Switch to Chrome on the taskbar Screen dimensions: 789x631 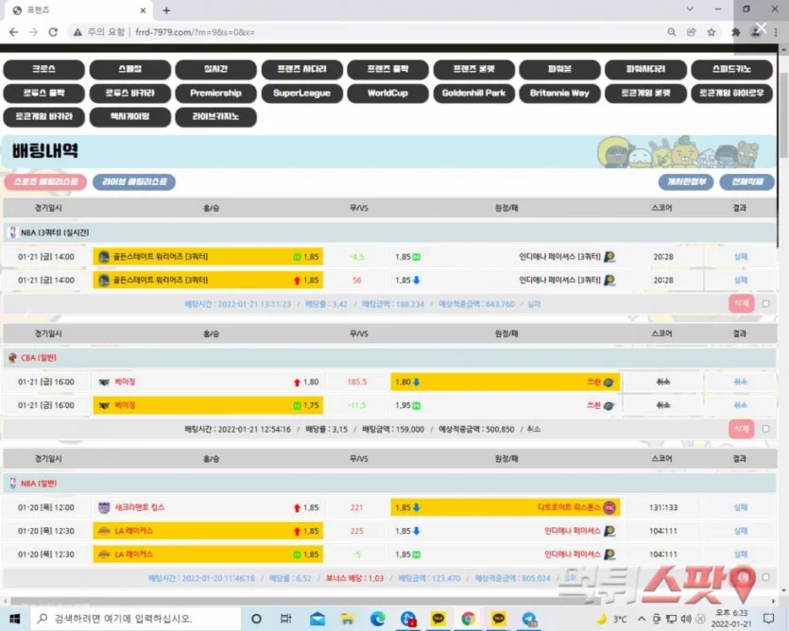pos(468,619)
